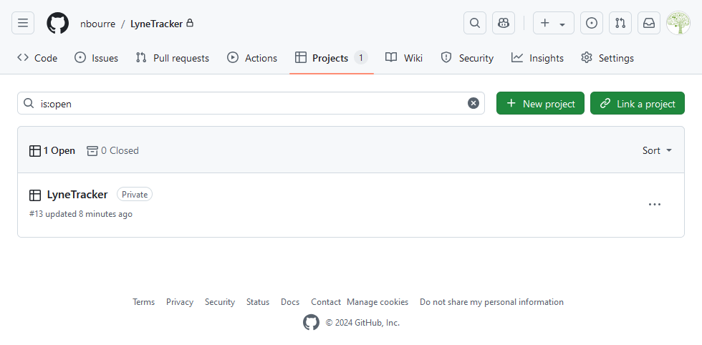The width and height of the screenshot is (702, 345).
Task: Open the hamburger navigation menu
Action: pyautogui.click(x=23, y=24)
